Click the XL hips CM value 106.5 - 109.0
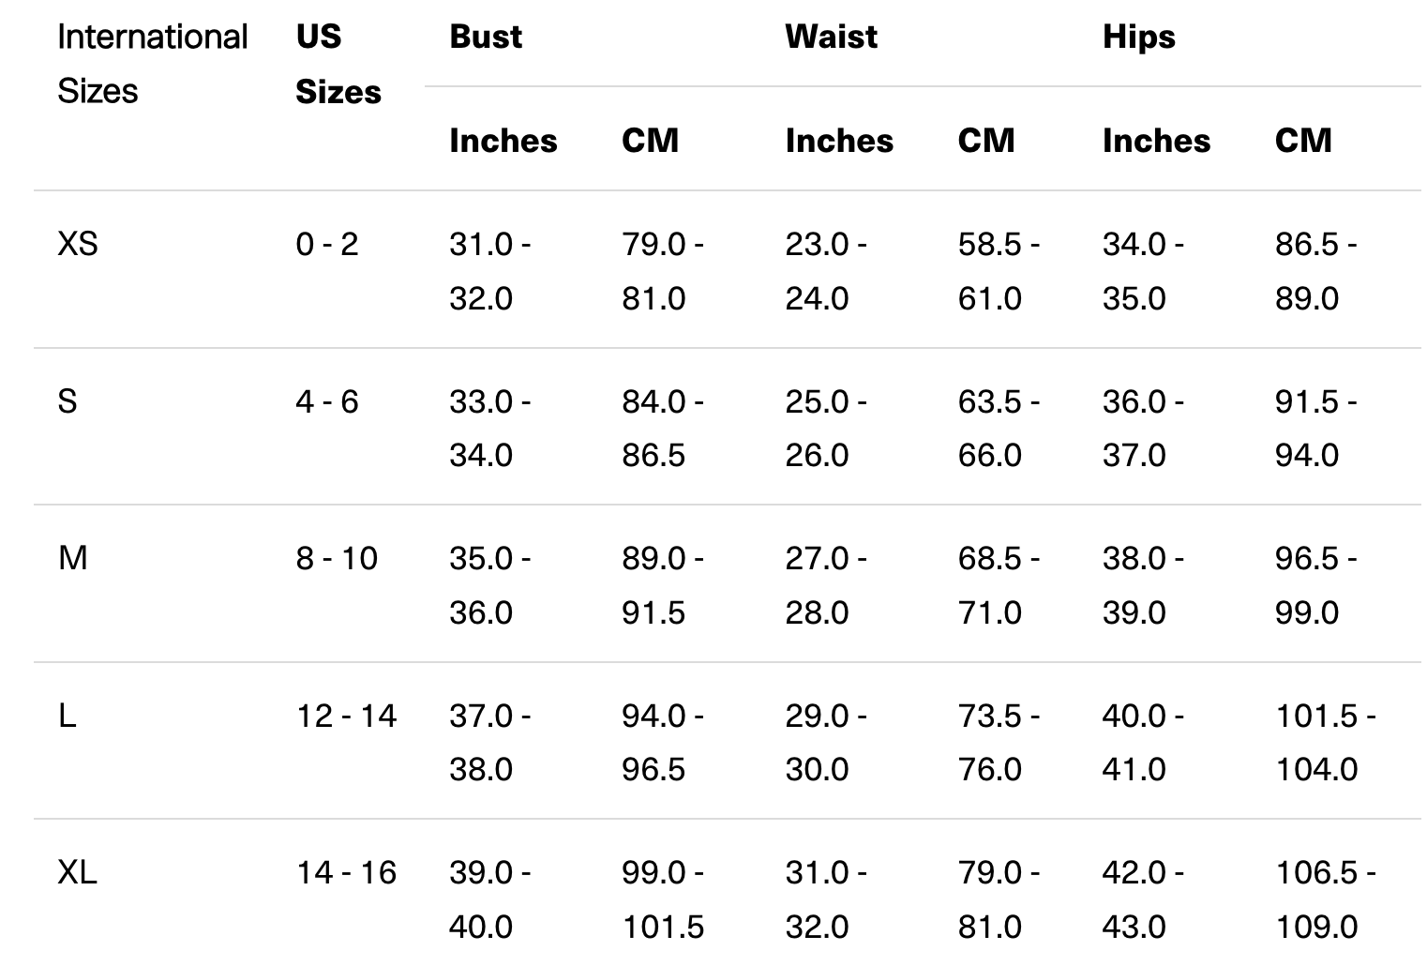Image resolution: width=1427 pixels, height=966 pixels. click(1324, 899)
